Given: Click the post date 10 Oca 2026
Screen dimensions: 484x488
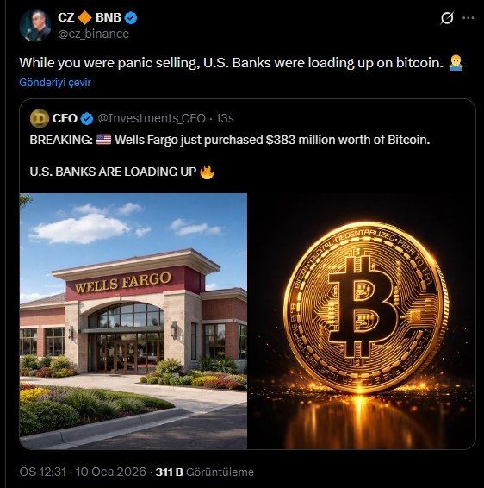Looking at the screenshot, I should pyautogui.click(x=110, y=472).
